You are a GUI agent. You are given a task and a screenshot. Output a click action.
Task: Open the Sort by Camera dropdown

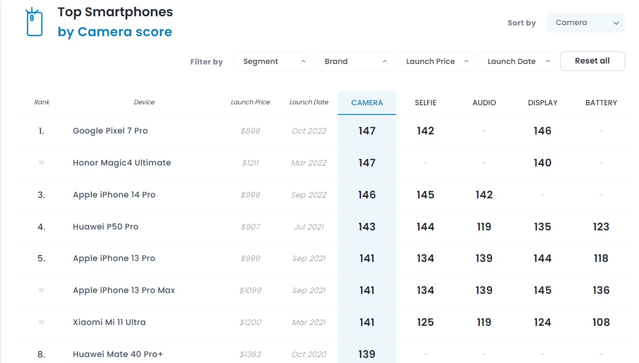tap(585, 23)
